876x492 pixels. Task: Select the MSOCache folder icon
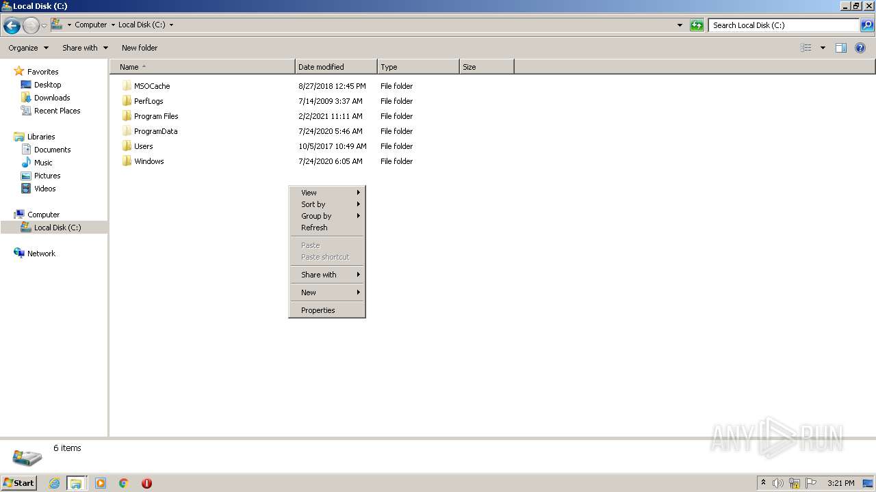pos(127,86)
